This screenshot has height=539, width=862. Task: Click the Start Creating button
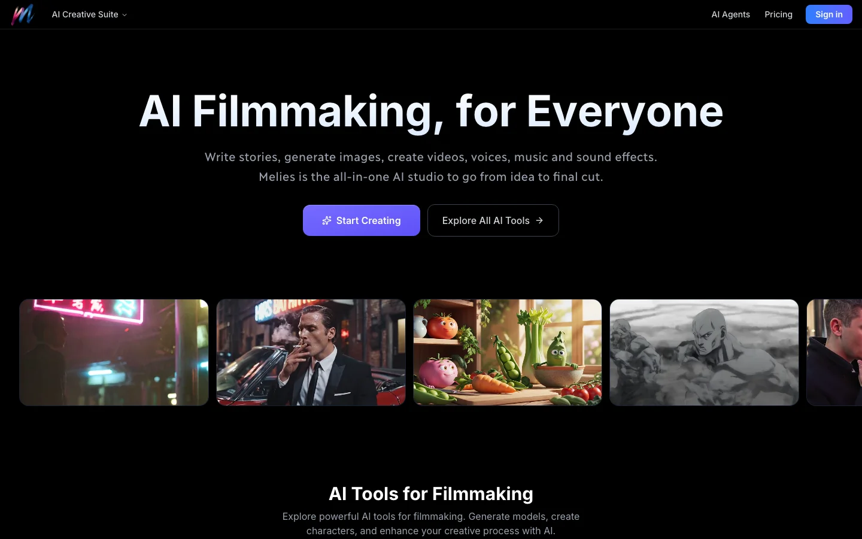point(362,220)
